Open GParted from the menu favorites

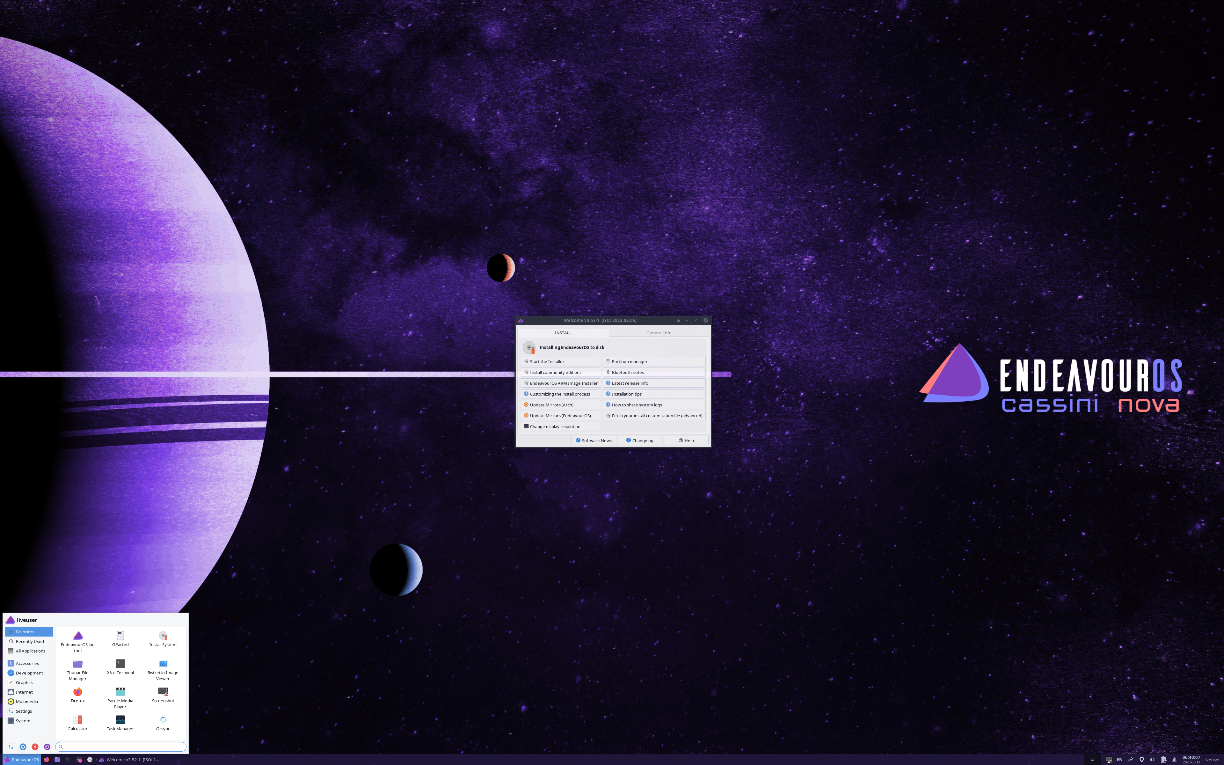pos(120,639)
